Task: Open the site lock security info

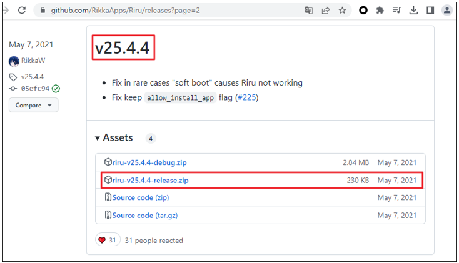Action: click(x=43, y=11)
